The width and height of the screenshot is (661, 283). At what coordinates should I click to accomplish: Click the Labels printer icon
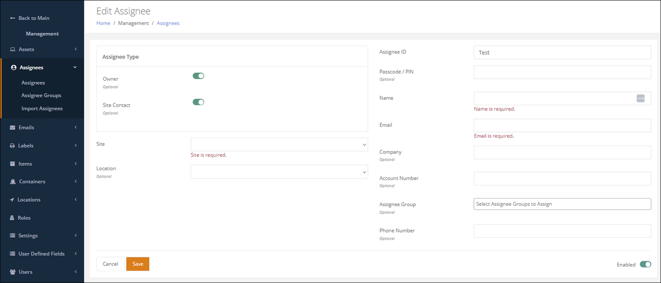click(x=13, y=146)
